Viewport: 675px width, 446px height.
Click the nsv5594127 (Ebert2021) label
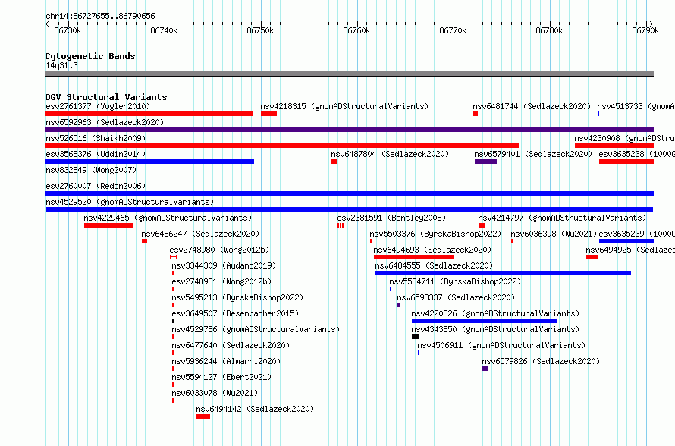(x=221, y=377)
